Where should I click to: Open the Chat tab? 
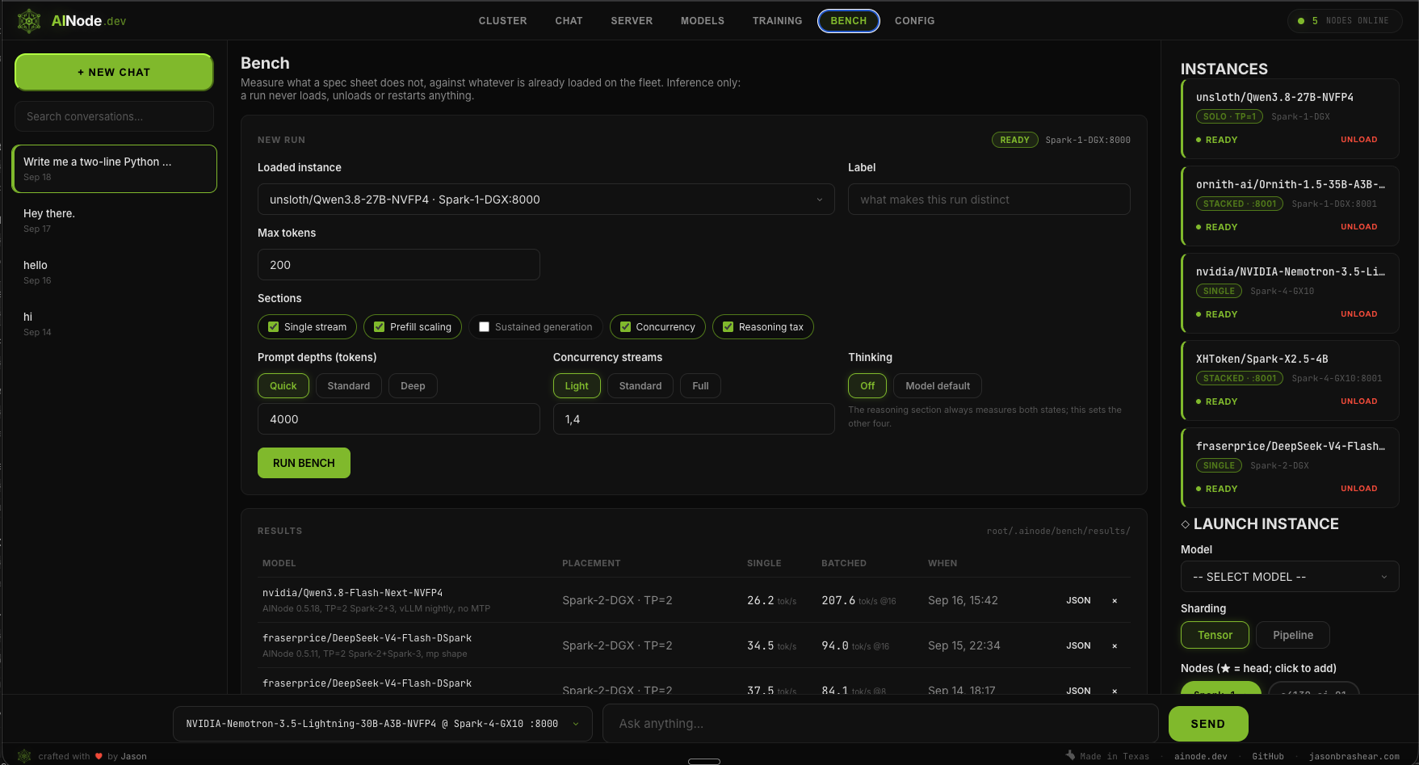coord(569,21)
